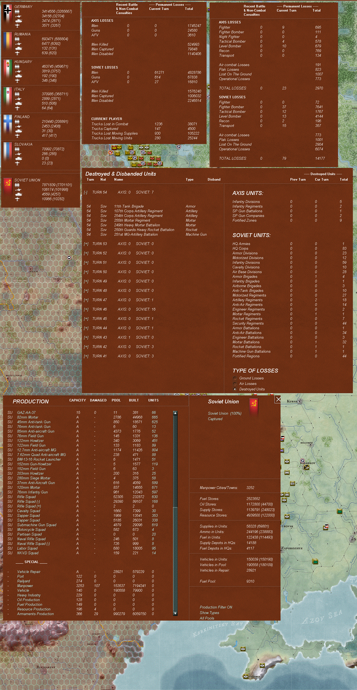Sort production list by UNITS column
This screenshot has height=690, width=357.
coord(153,400)
